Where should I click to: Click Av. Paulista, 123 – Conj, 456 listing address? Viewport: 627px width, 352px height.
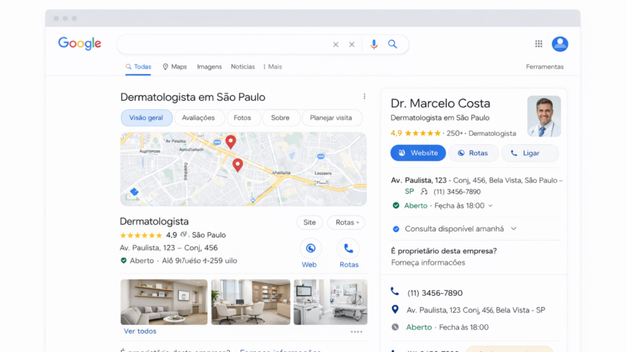coord(169,248)
